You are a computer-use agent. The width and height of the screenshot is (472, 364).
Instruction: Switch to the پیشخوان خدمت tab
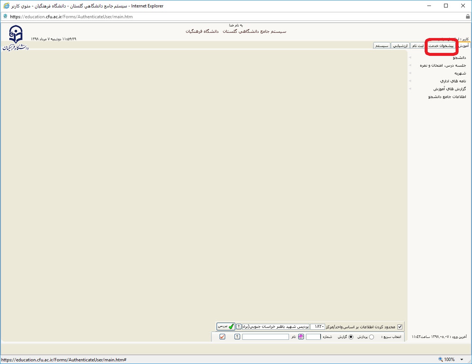[441, 46]
